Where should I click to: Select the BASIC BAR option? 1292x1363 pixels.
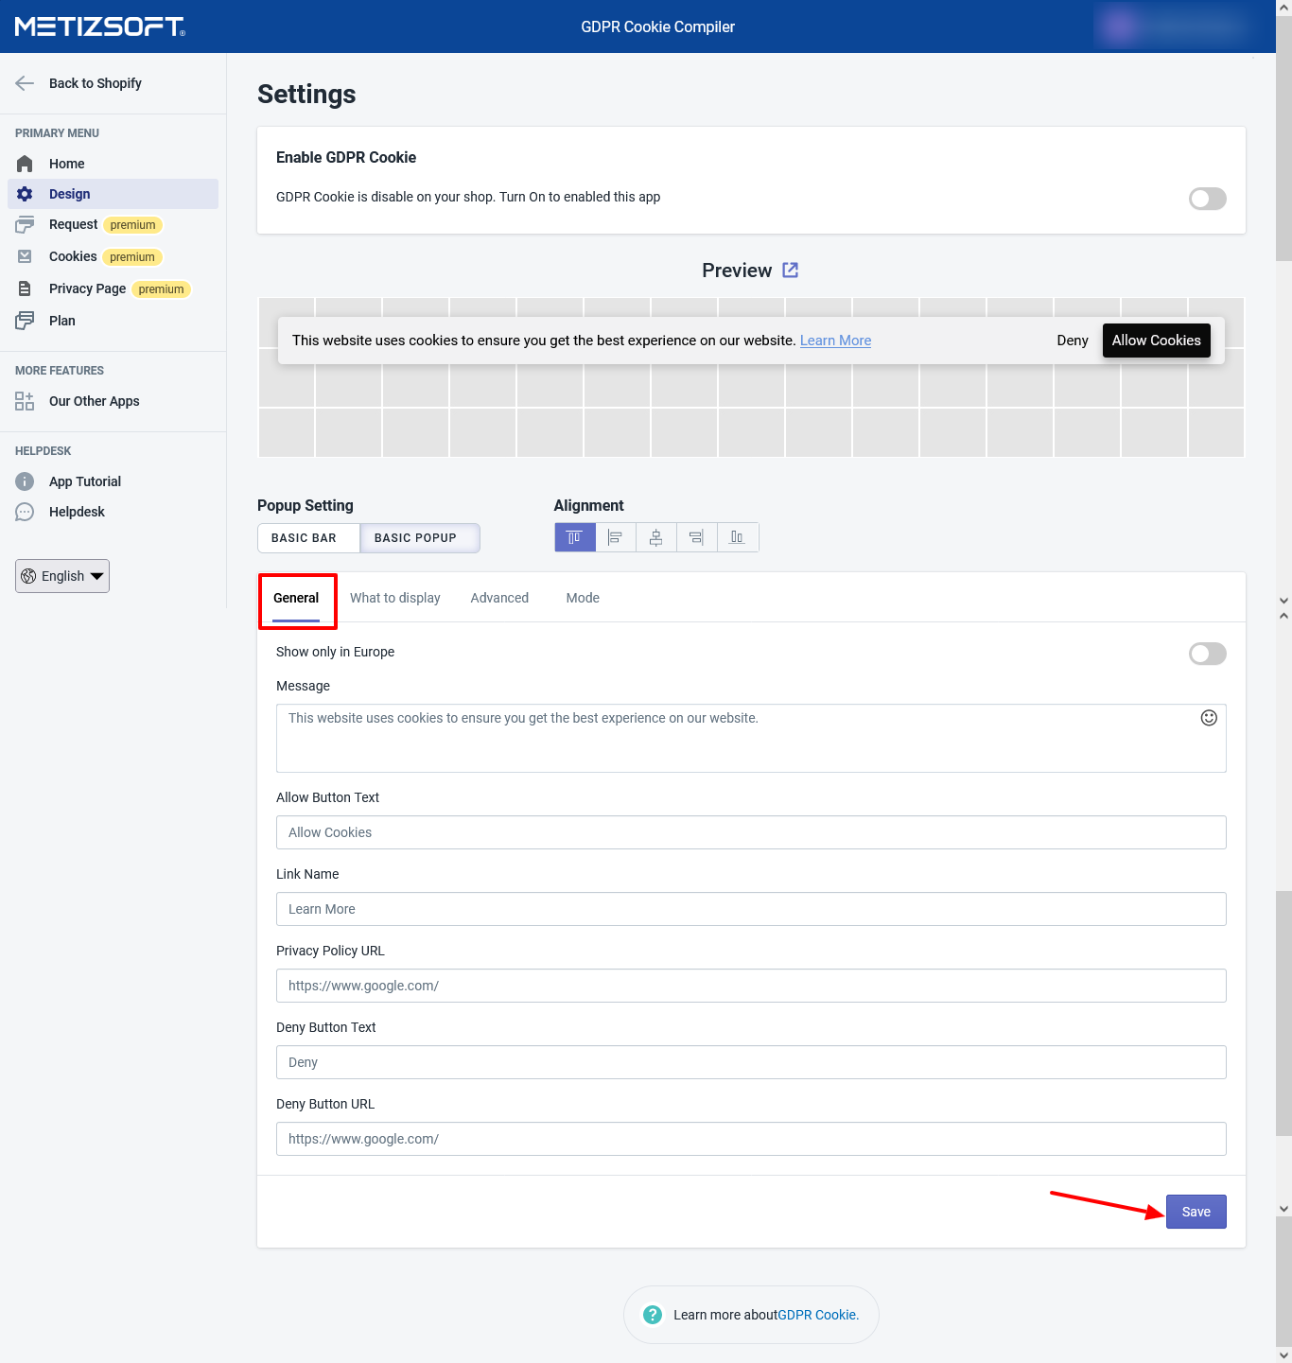tap(305, 538)
